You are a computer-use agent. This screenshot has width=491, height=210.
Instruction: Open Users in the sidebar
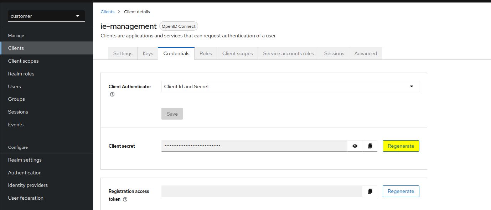click(x=15, y=86)
